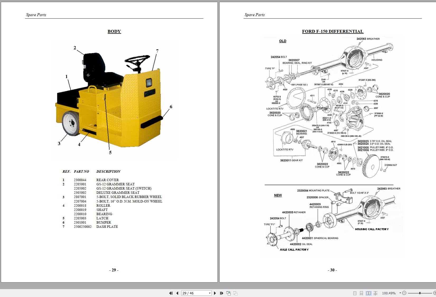The image size is (436, 297).
Task: Click 3620011 GEAR KIT label
Action: (x=291, y=160)
